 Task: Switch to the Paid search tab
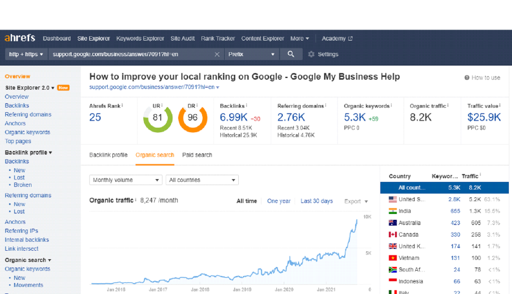point(197,155)
